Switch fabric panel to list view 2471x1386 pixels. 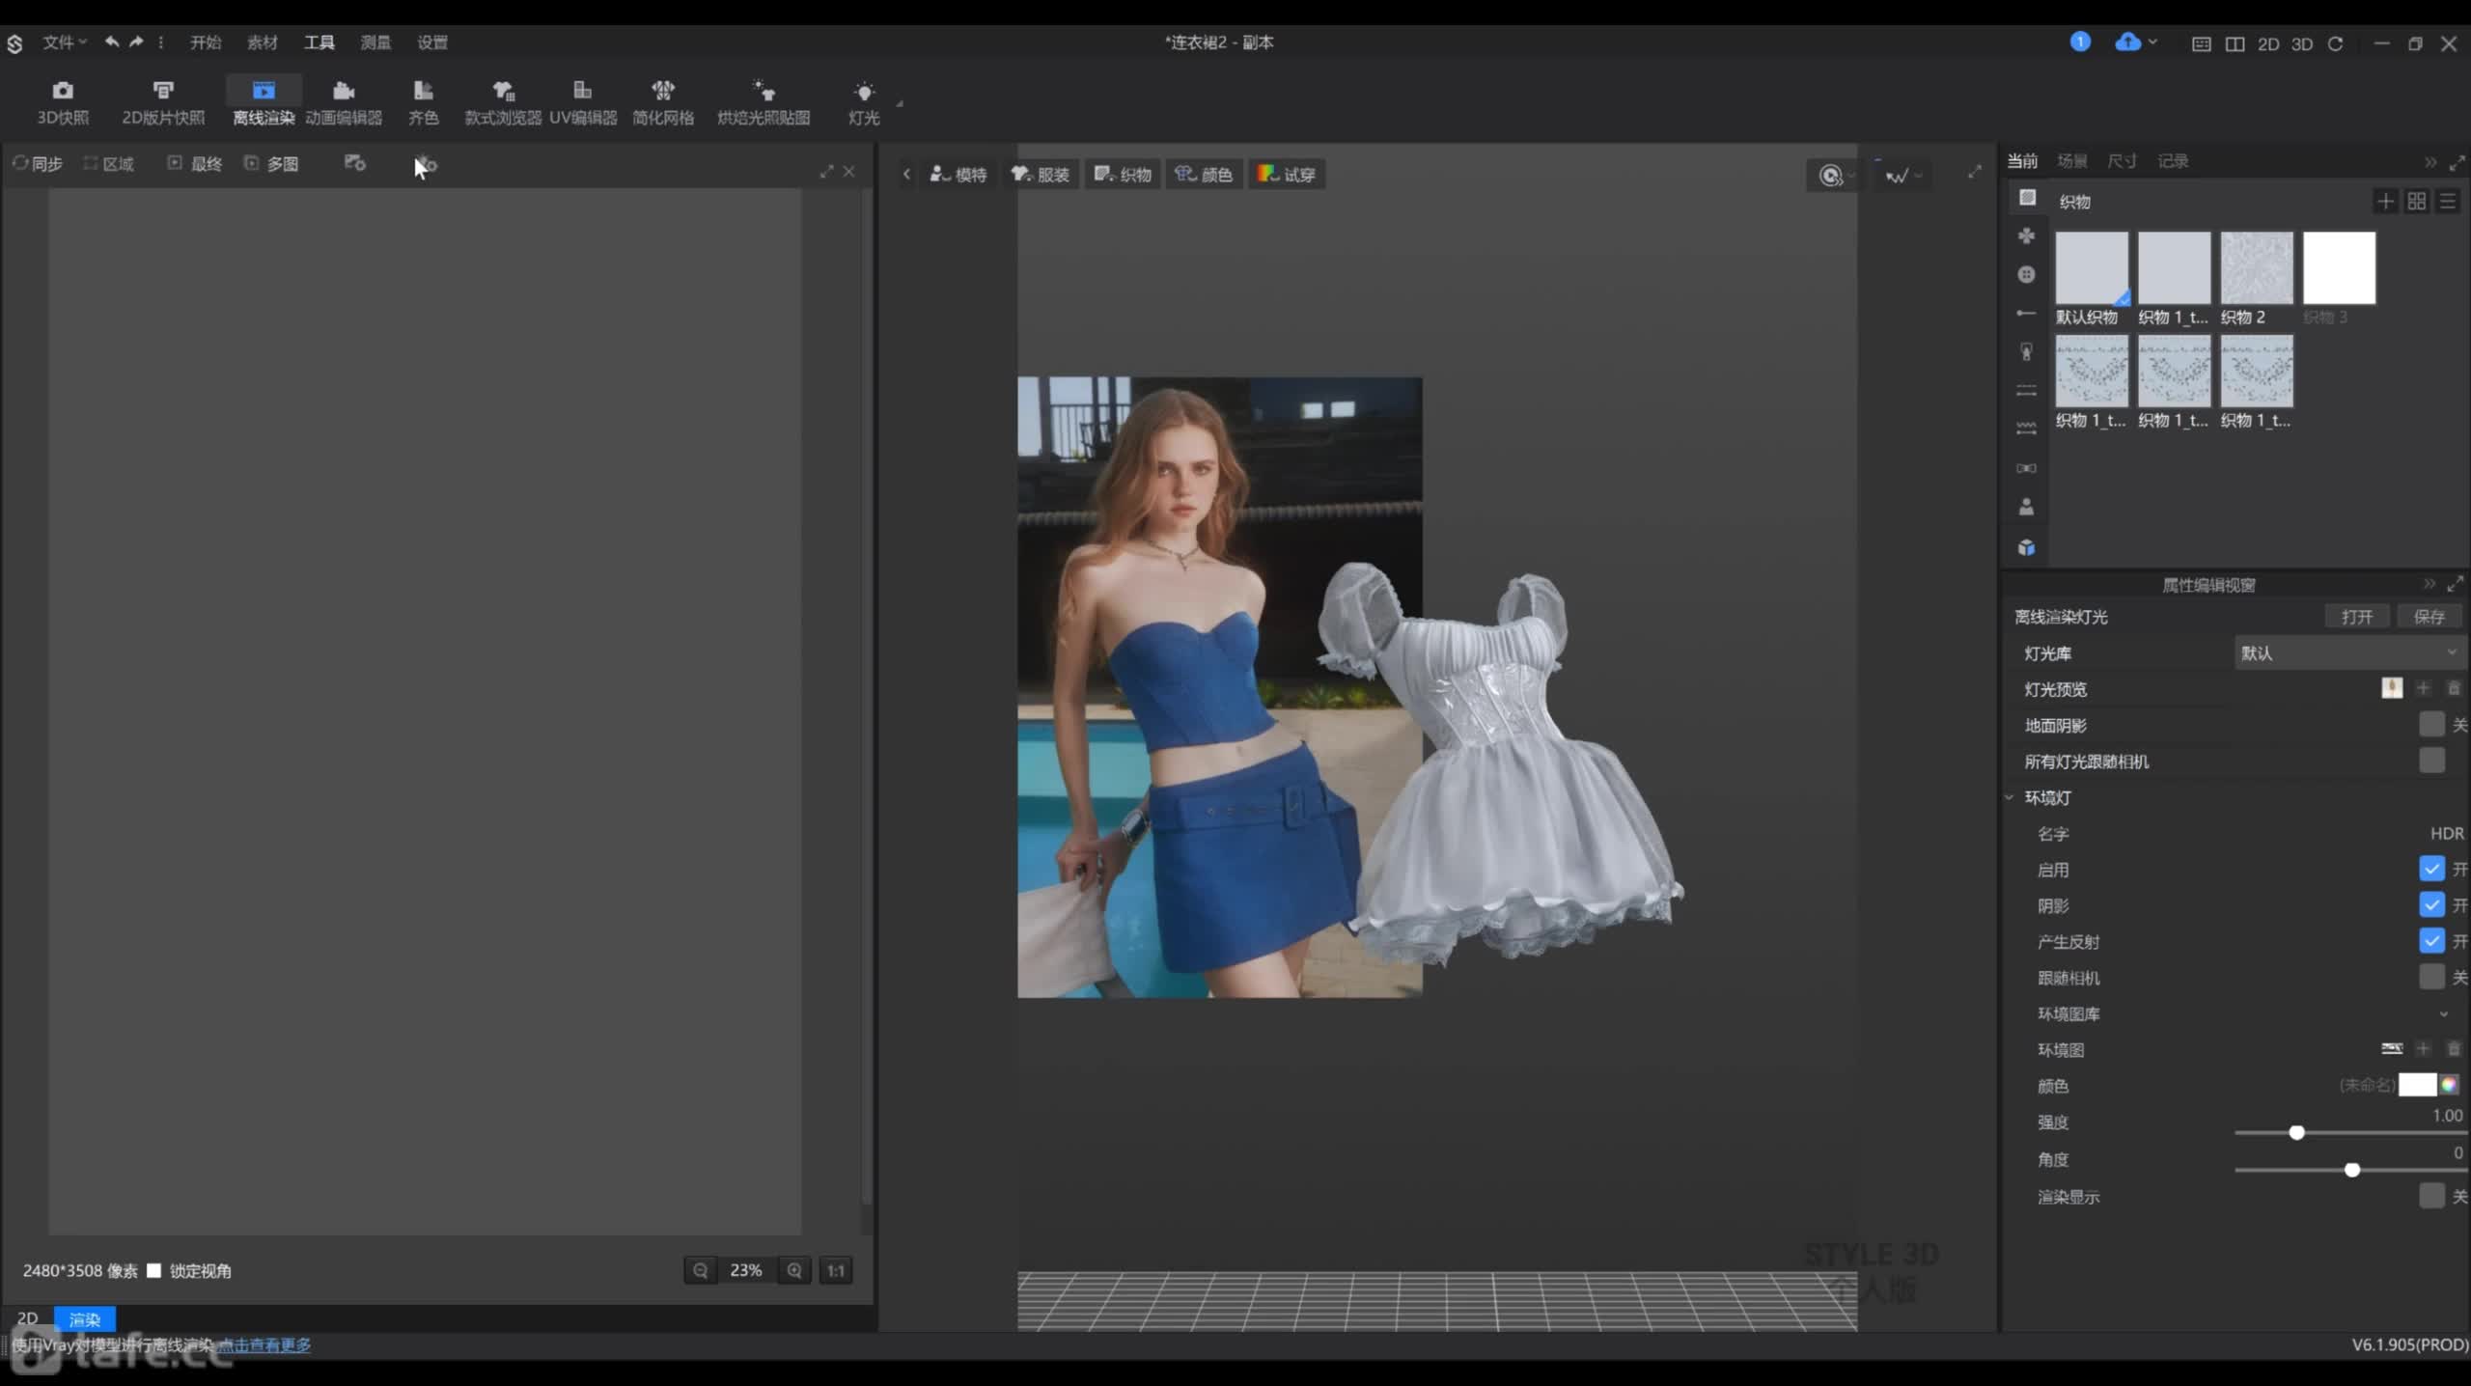[2448, 201]
